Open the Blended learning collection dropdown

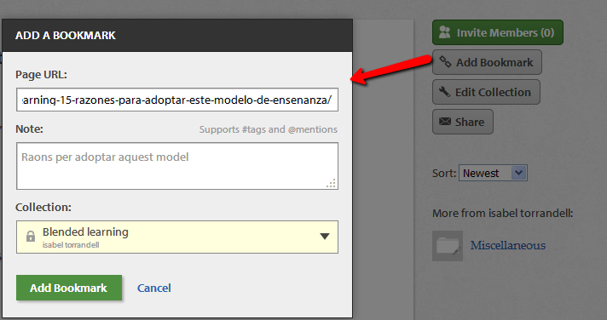(x=177, y=237)
